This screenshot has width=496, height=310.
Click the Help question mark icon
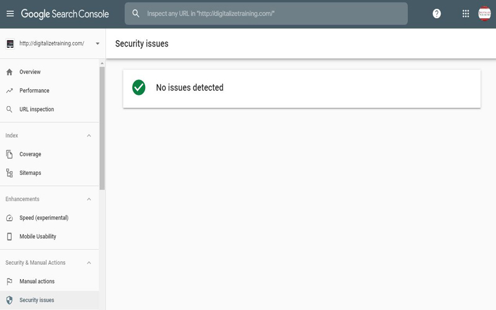point(436,14)
